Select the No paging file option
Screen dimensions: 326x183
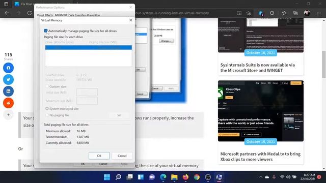(x=47, y=115)
